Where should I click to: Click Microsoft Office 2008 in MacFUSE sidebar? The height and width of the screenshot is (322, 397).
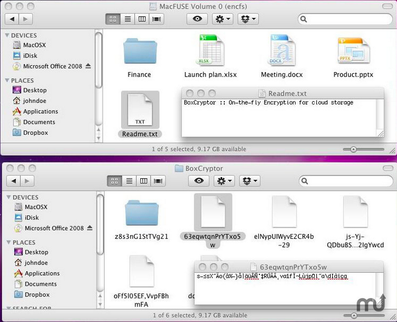pyautogui.click(x=47, y=66)
